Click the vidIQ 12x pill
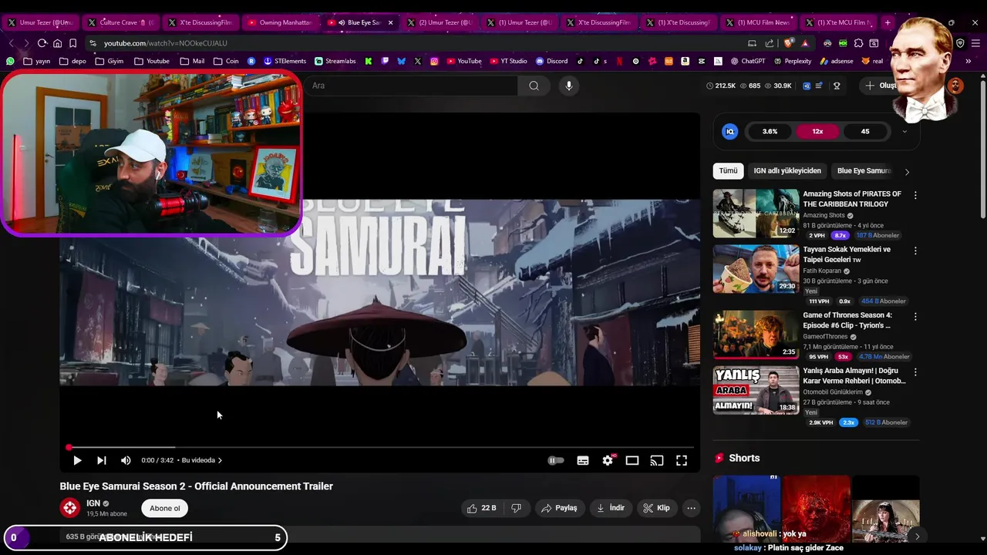The image size is (987, 555). coord(817,132)
